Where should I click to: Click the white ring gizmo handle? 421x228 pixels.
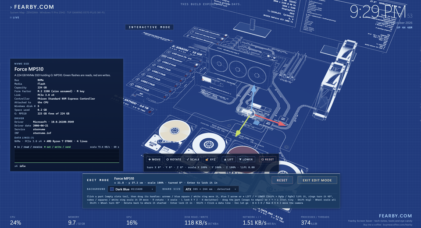pos(251,114)
